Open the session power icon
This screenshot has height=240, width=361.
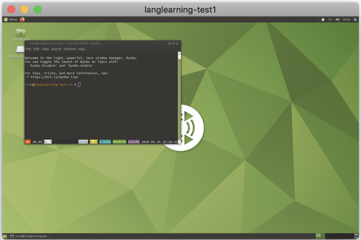tap(355, 20)
